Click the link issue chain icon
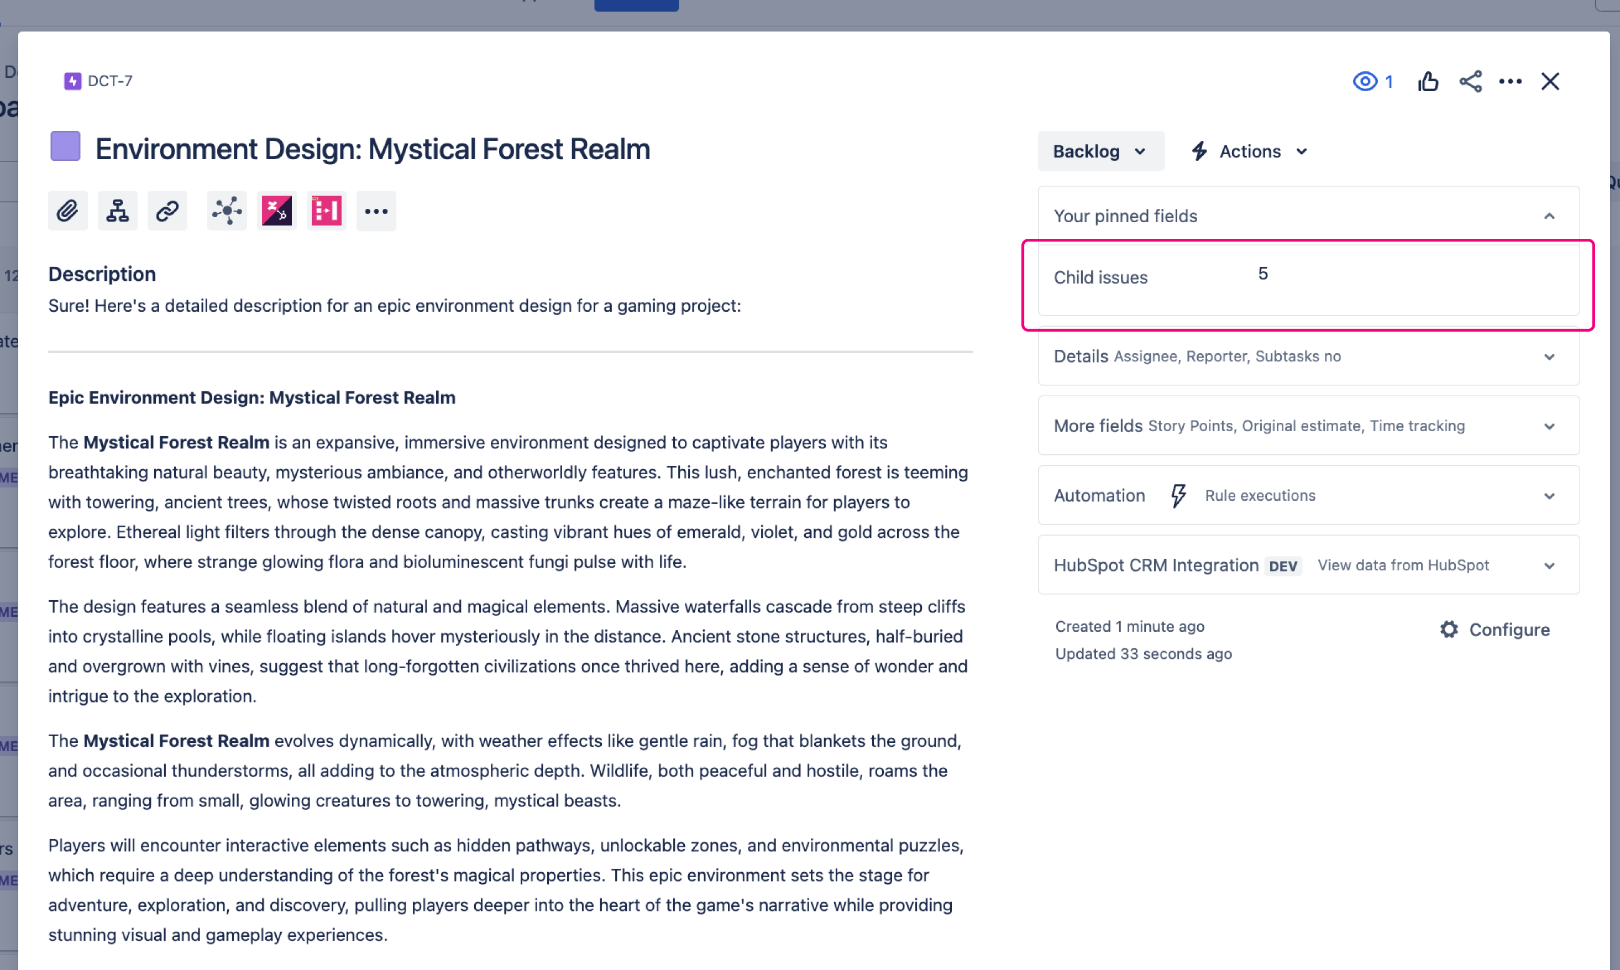The width and height of the screenshot is (1620, 970). pyautogui.click(x=167, y=211)
